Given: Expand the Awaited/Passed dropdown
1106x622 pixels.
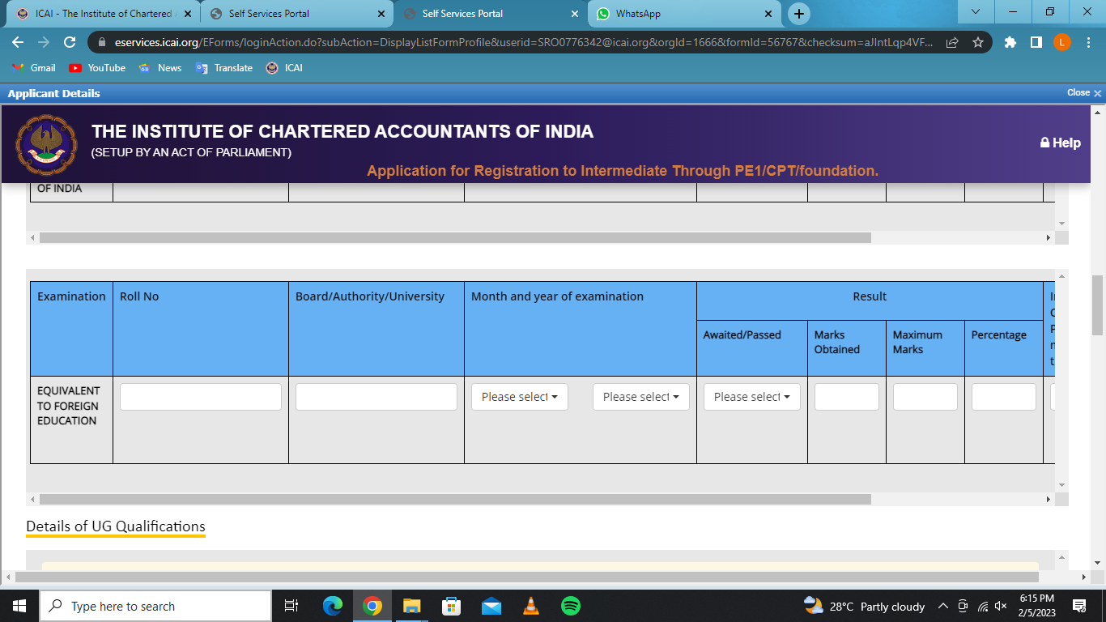Looking at the screenshot, I should (x=751, y=397).
